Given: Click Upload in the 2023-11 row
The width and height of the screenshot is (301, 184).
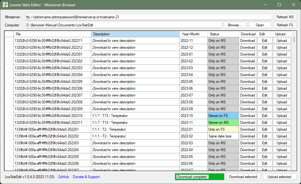Looking at the screenshot, I should pyautogui.click(x=282, y=123).
